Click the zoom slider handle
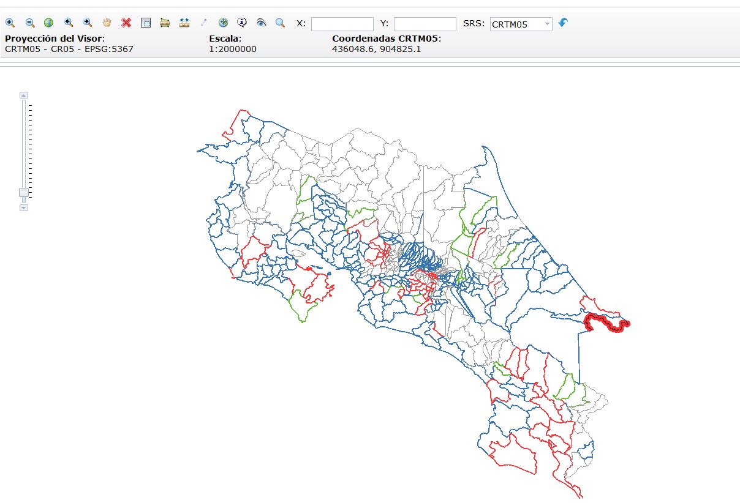The width and height of the screenshot is (740, 503). (x=24, y=193)
